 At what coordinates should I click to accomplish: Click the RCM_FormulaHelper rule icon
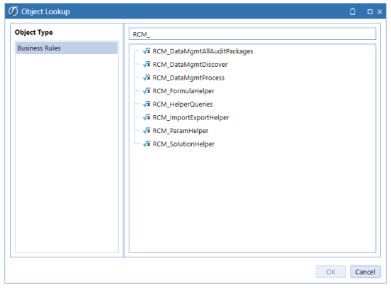point(146,91)
